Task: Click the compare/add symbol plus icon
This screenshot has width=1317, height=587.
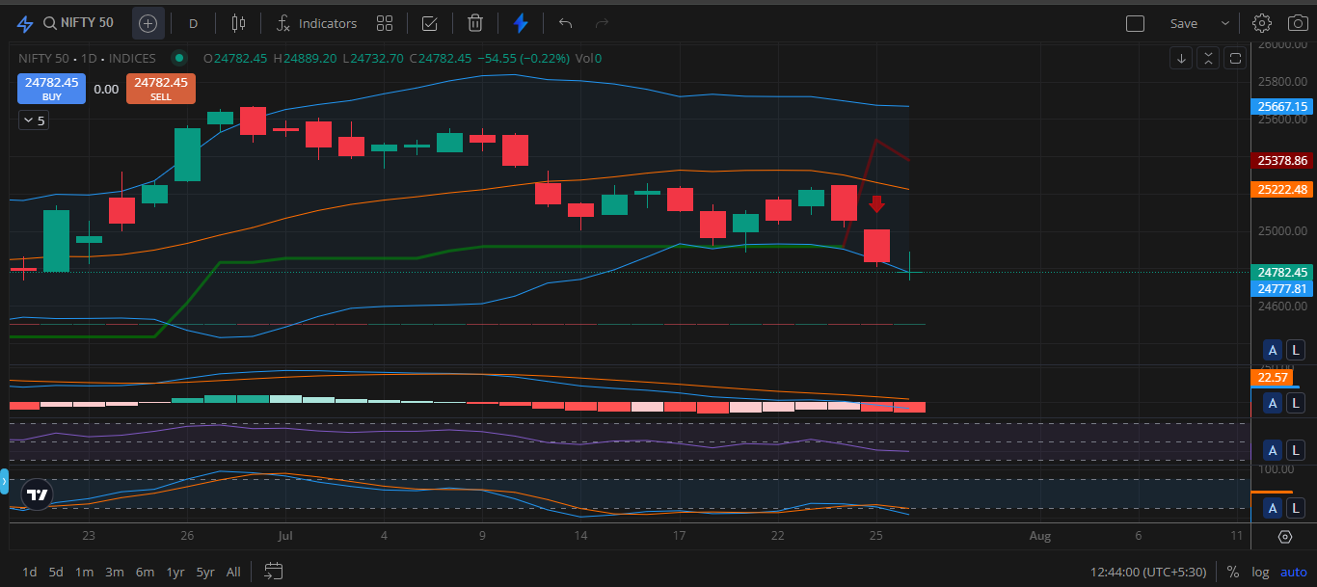Action: pyautogui.click(x=148, y=23)
